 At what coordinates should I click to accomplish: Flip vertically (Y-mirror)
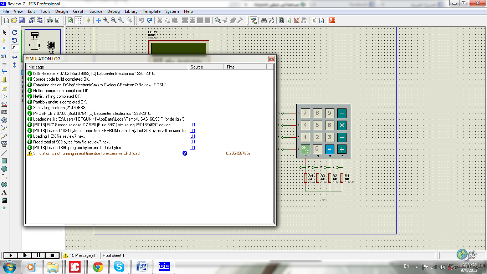click(15, 65)
